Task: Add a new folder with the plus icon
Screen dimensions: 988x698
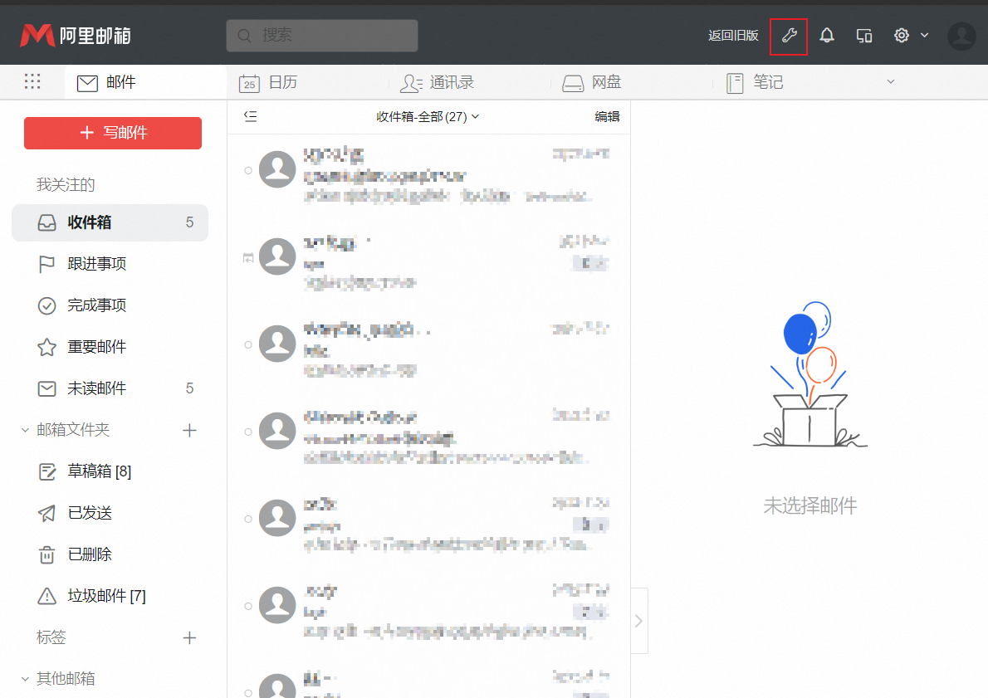Action: pyautogui.click(x=189, y=430)
